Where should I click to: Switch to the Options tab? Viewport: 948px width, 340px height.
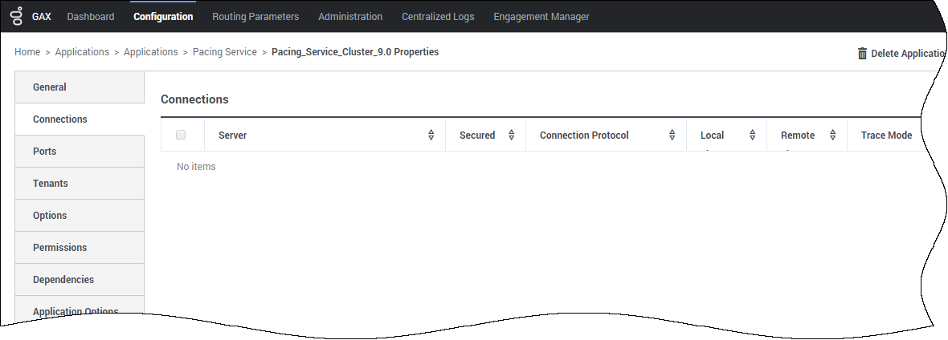coord(80,215)
